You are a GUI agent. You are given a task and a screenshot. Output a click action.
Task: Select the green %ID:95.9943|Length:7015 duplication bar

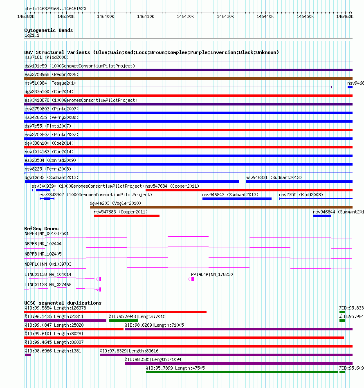pos(124,321)
